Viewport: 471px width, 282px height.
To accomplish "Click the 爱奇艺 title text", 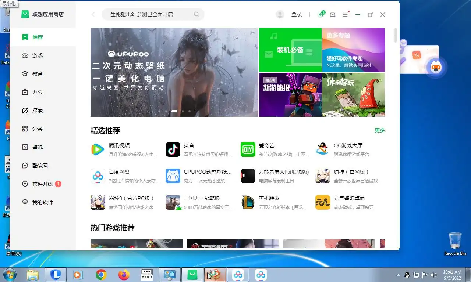I will coord(267,145).
